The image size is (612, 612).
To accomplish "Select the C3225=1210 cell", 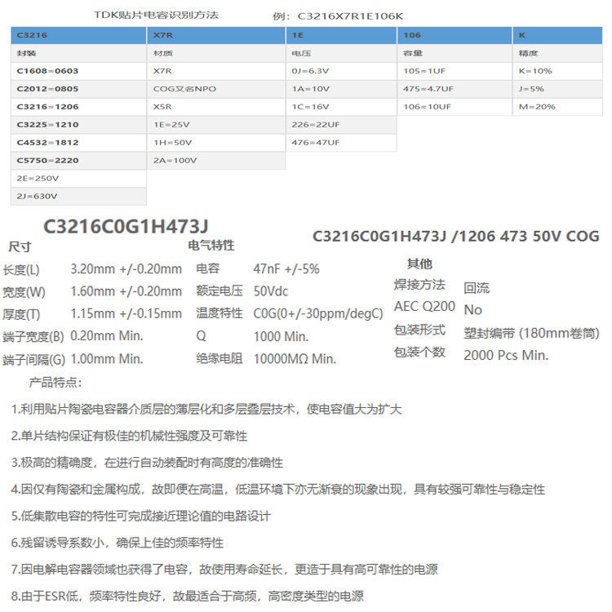I will tap(78, 125).
